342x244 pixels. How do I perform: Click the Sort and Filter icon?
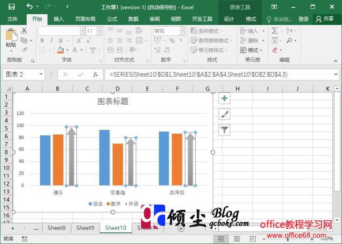click(289, 30)
